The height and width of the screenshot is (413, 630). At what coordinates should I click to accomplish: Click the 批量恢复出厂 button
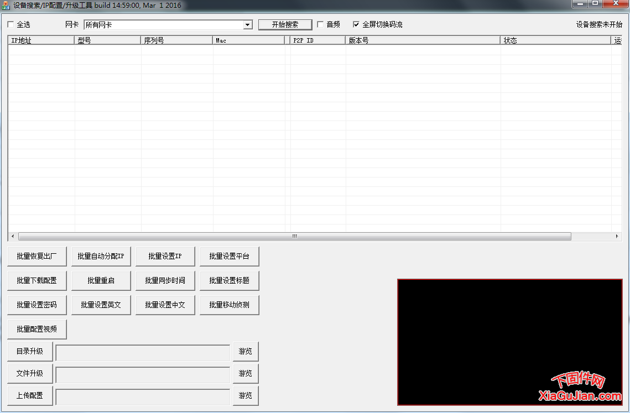37,257
